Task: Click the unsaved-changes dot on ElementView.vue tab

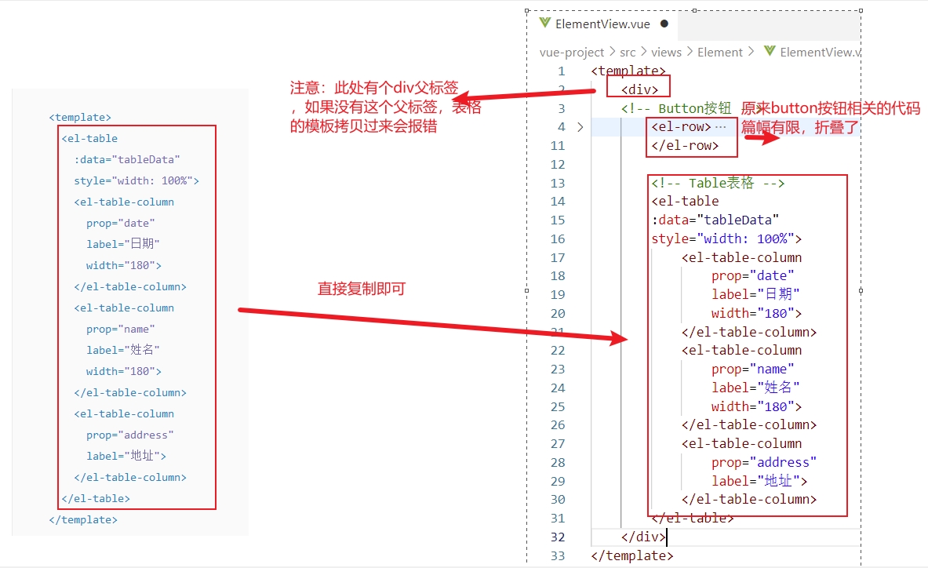Action: click(x=664, y=24)
